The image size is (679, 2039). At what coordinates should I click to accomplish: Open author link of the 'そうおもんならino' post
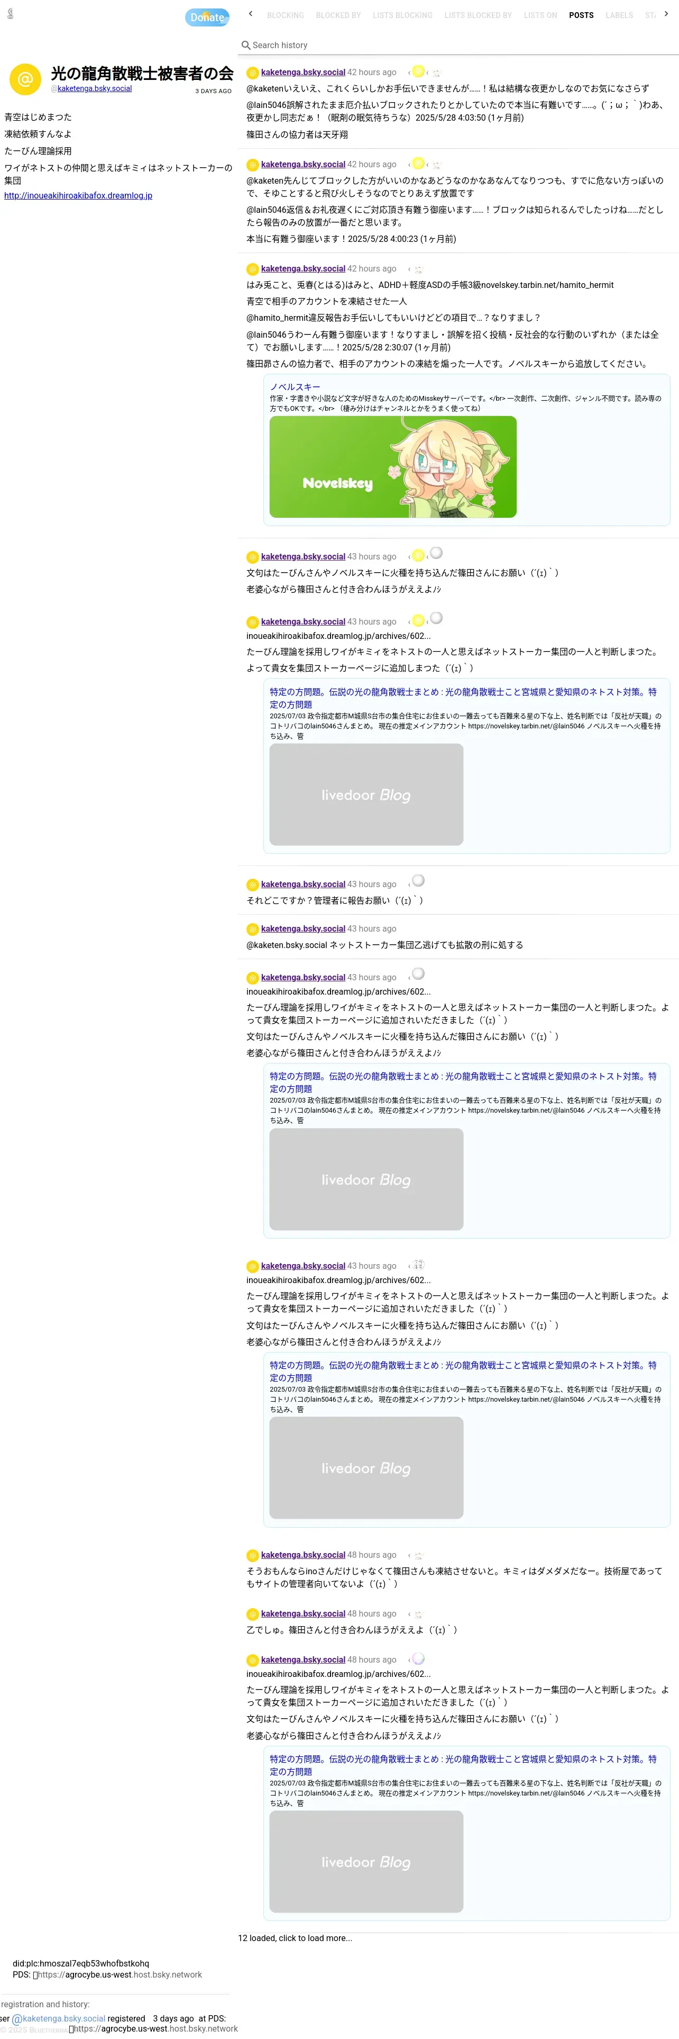coord(302,1555)
